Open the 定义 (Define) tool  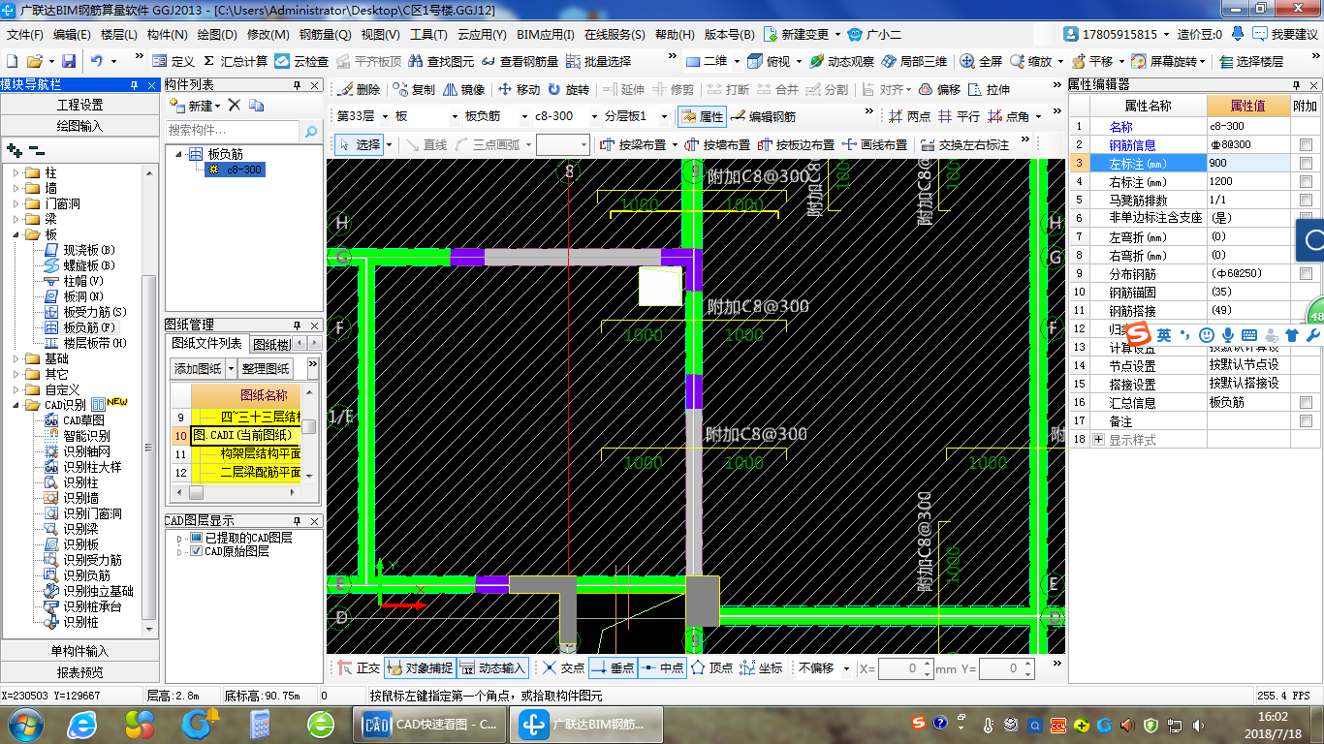(173, 61)
